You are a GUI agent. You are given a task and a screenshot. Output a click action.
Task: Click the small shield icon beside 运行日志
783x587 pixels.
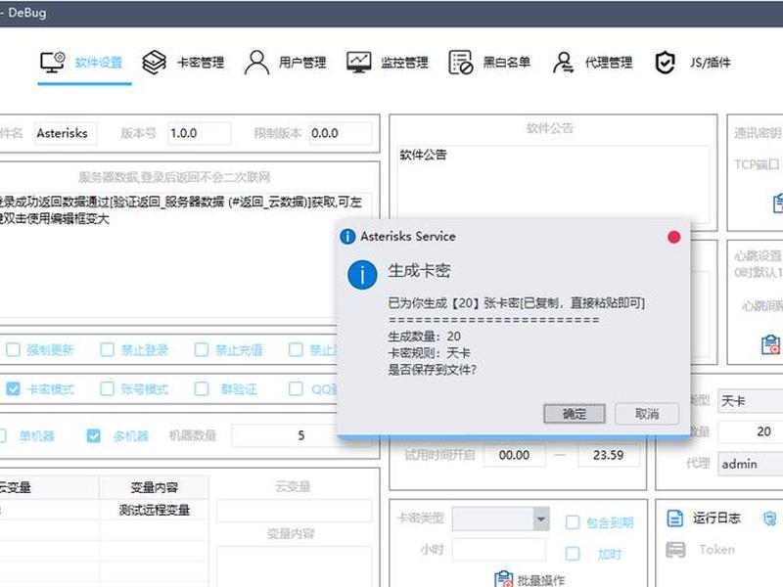tap(769, 519)
